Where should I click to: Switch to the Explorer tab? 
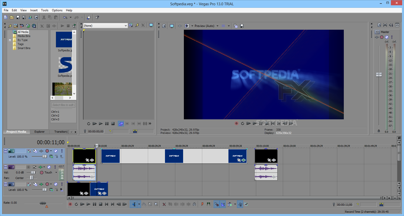pos(40,132)
